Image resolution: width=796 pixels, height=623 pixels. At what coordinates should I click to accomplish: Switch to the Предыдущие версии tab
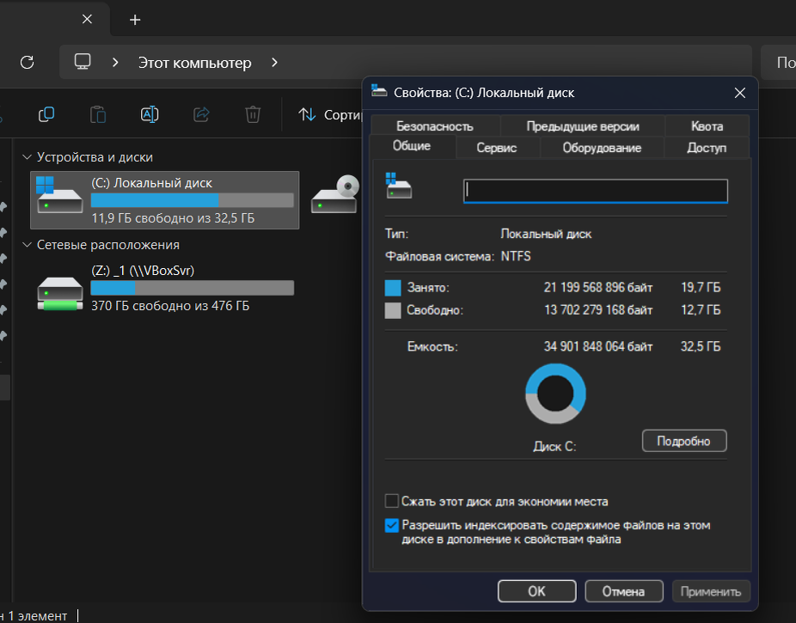click(x=582, y=126)
